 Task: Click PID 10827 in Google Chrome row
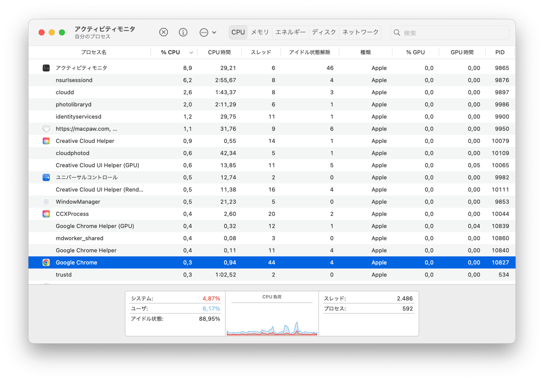[500, 263]
